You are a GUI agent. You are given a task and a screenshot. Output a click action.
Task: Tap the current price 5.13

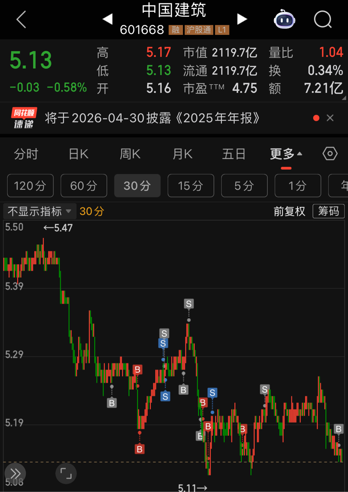click(x=31, y=60)
